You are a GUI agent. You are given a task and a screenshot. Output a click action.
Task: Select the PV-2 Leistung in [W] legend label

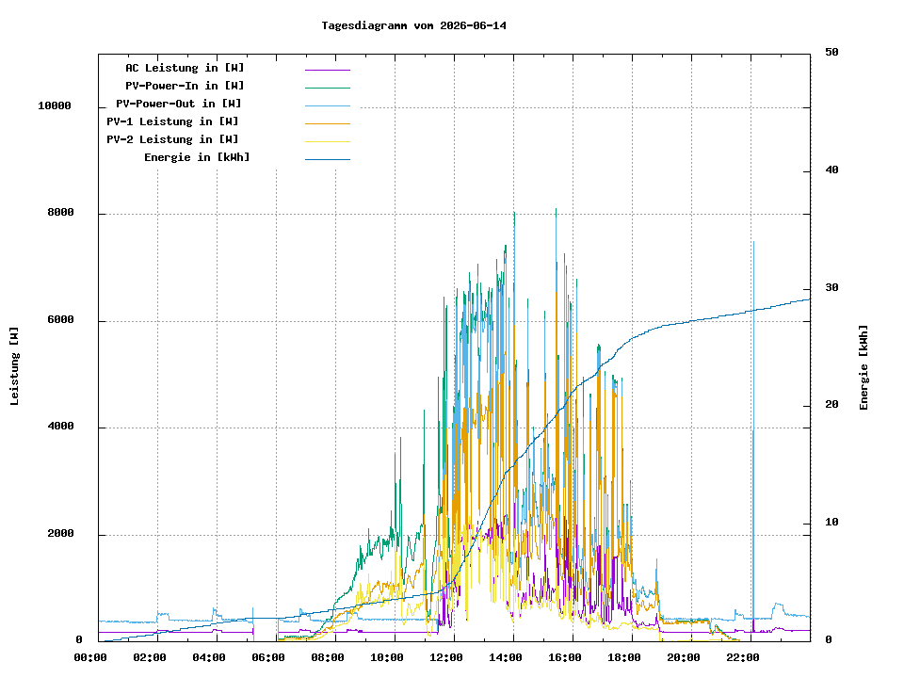(x=172, y=139)
